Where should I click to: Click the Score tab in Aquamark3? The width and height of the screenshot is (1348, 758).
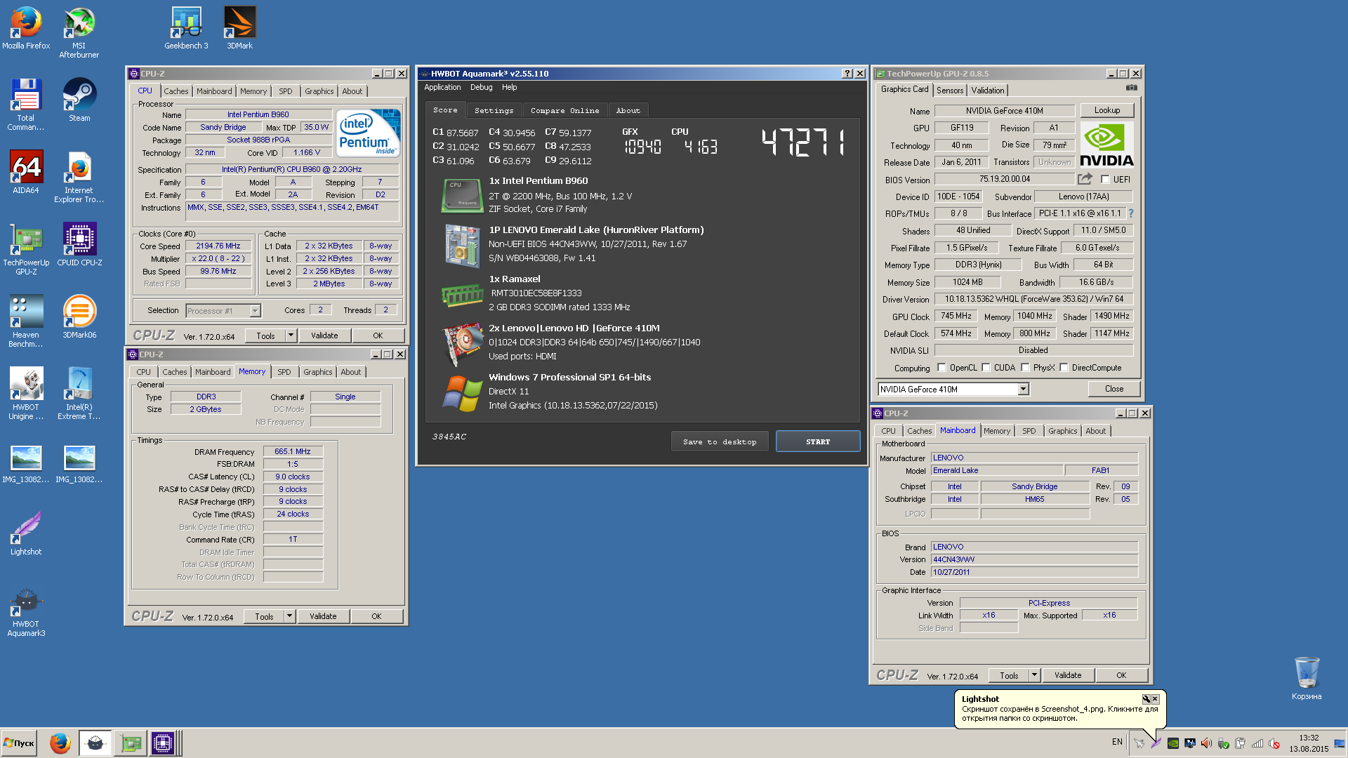[x=444, y=110]
